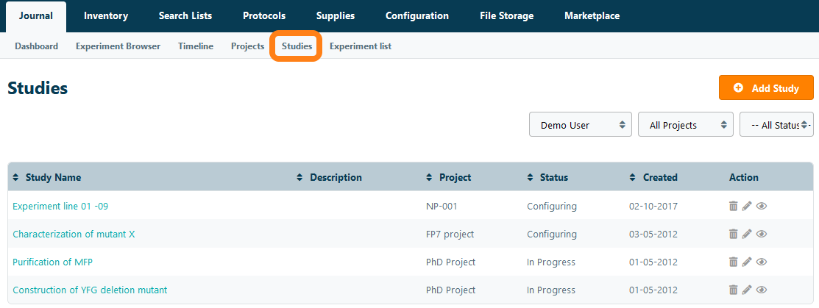Click eye icon for Purification of MFP
The width and height of the screenshot is (819, 308).
762,262
